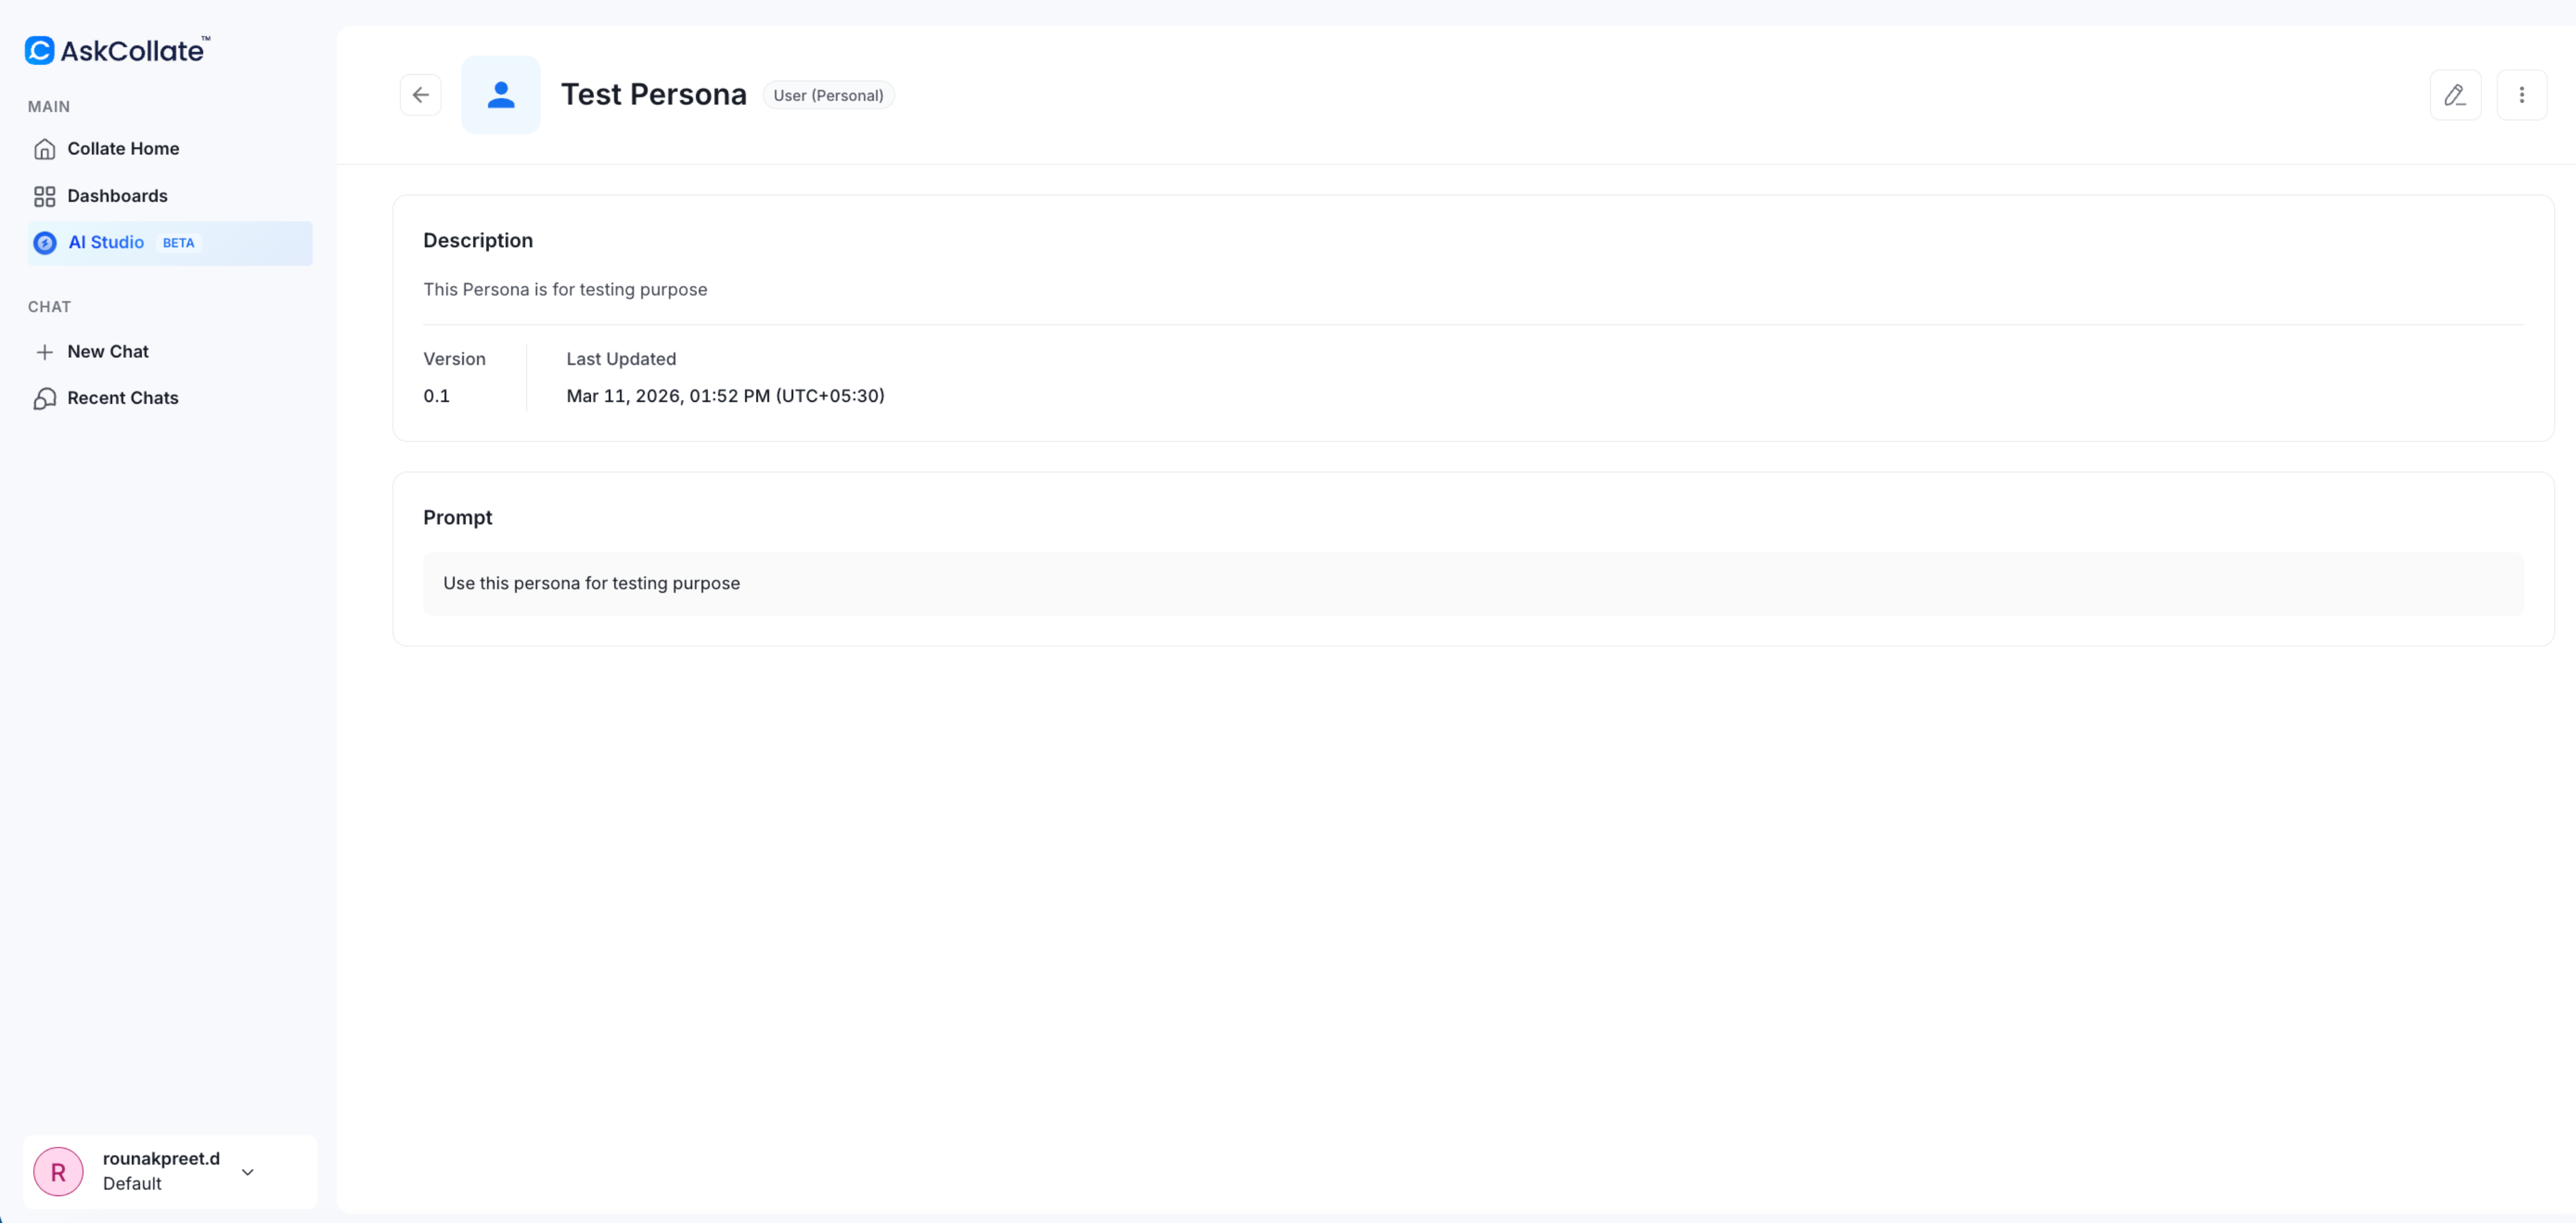Click the prompt text box

tap(1472, 583)
